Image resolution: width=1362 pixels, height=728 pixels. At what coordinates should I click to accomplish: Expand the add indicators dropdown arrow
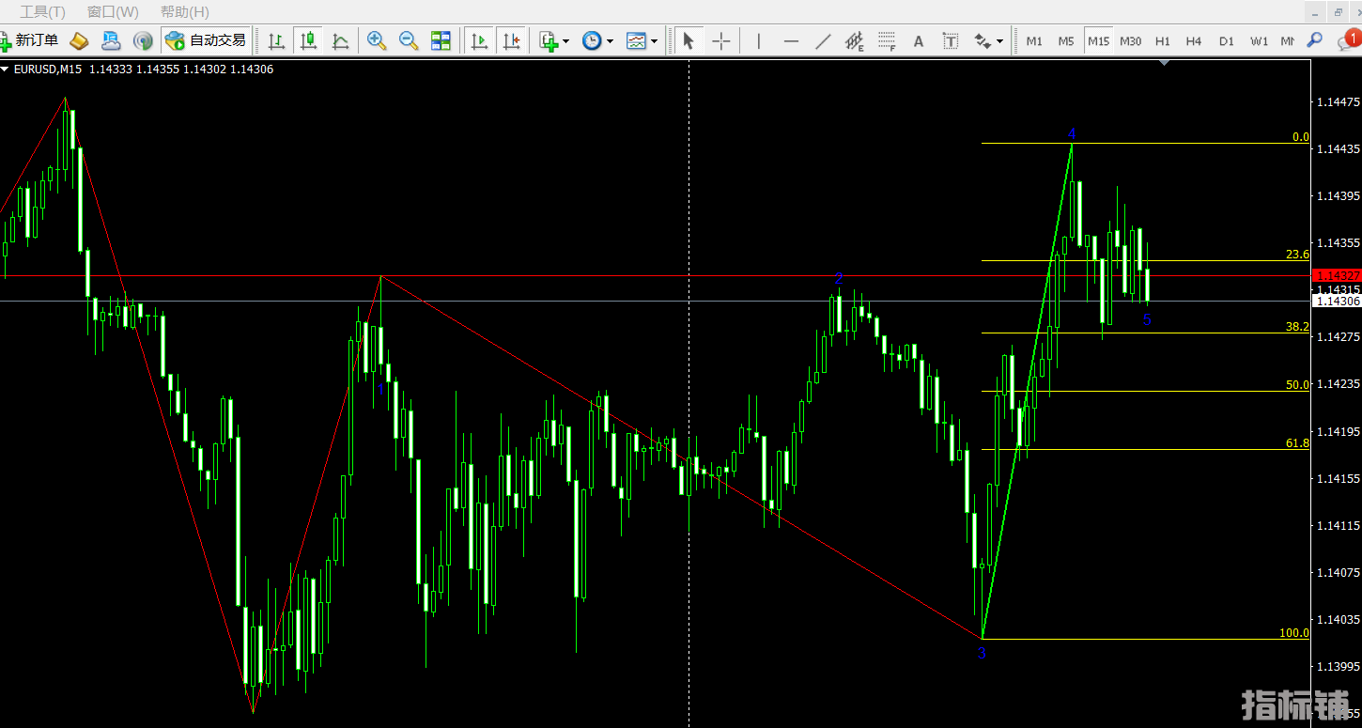pos(565,41)
